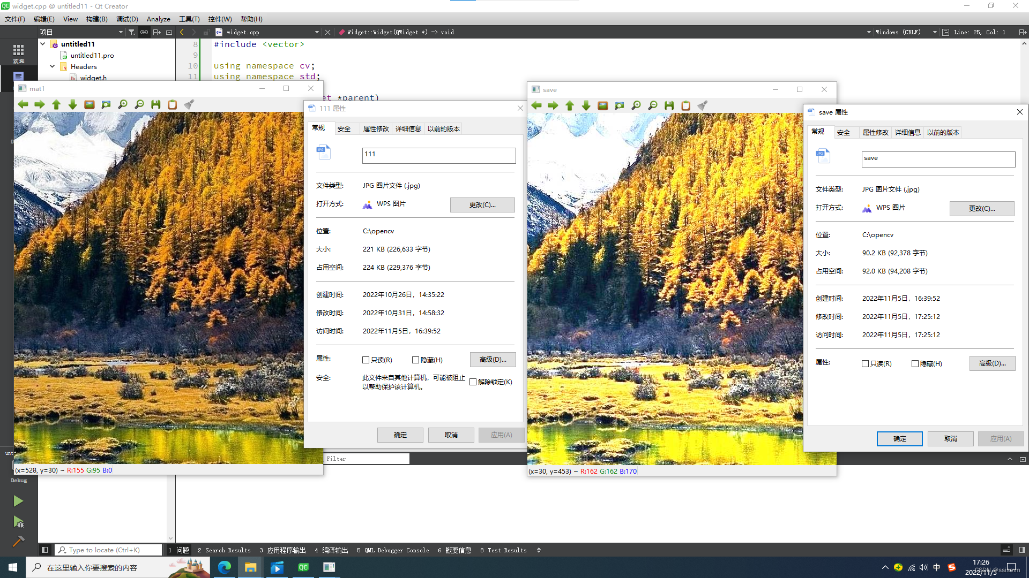
Task: Click the file name field containing 111
Action: click(439, 155)
